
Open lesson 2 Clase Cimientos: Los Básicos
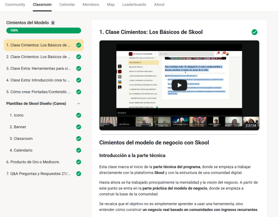[44, 57]
